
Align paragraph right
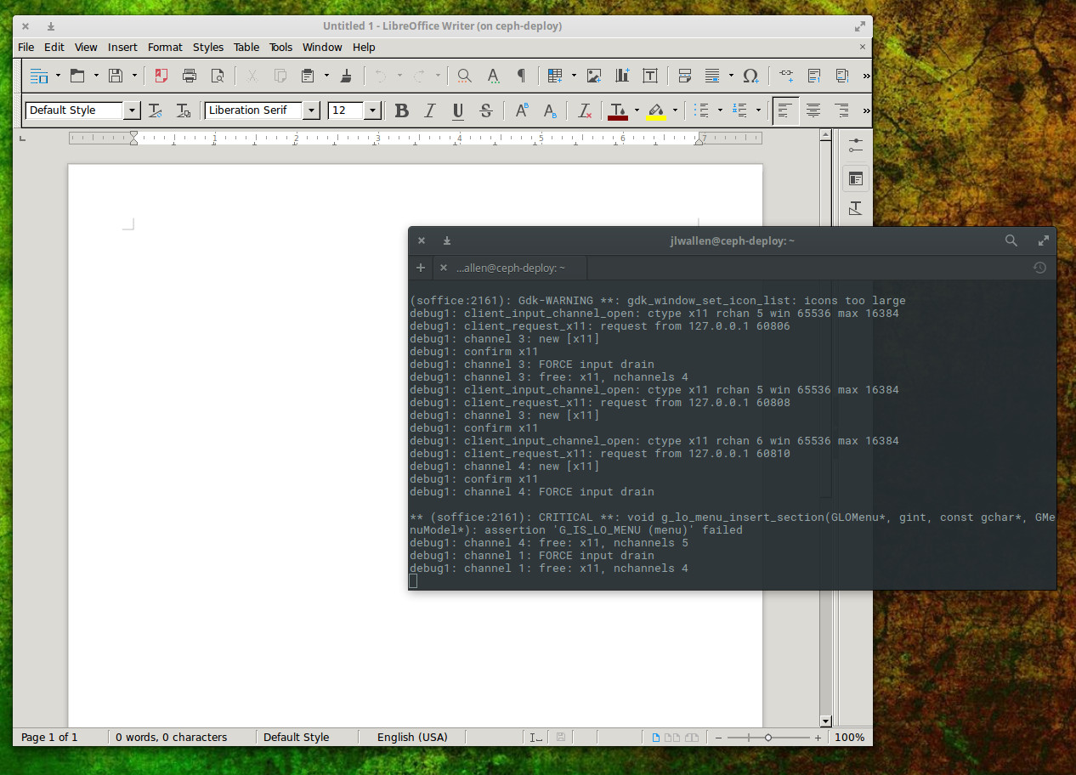click(x=841, y=110)
